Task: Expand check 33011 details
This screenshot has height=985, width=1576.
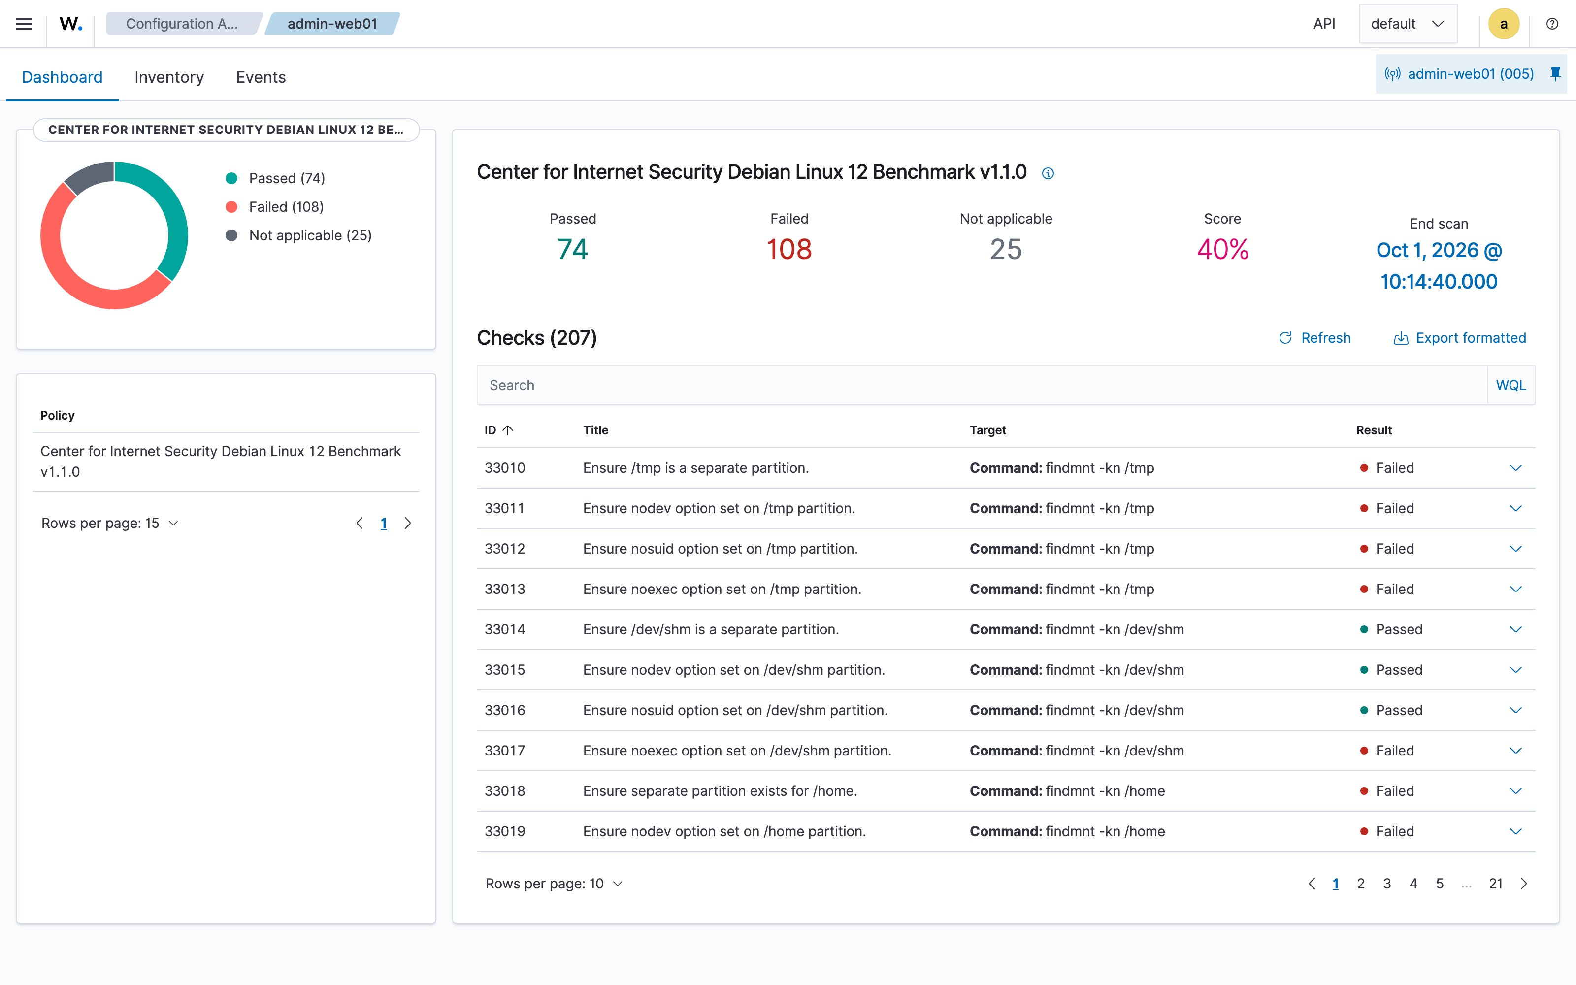Action: (1515, 508)
